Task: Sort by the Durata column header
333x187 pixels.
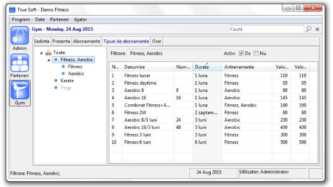Action: (x=207, y=67)
